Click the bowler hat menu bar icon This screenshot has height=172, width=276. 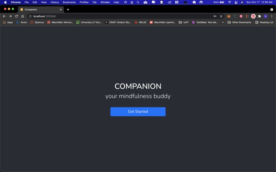[185, 2]
